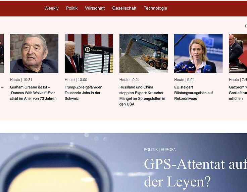Read EU steigert Rüstungsausgaben article
247x192 pixels.
click(x=193, y=93)
